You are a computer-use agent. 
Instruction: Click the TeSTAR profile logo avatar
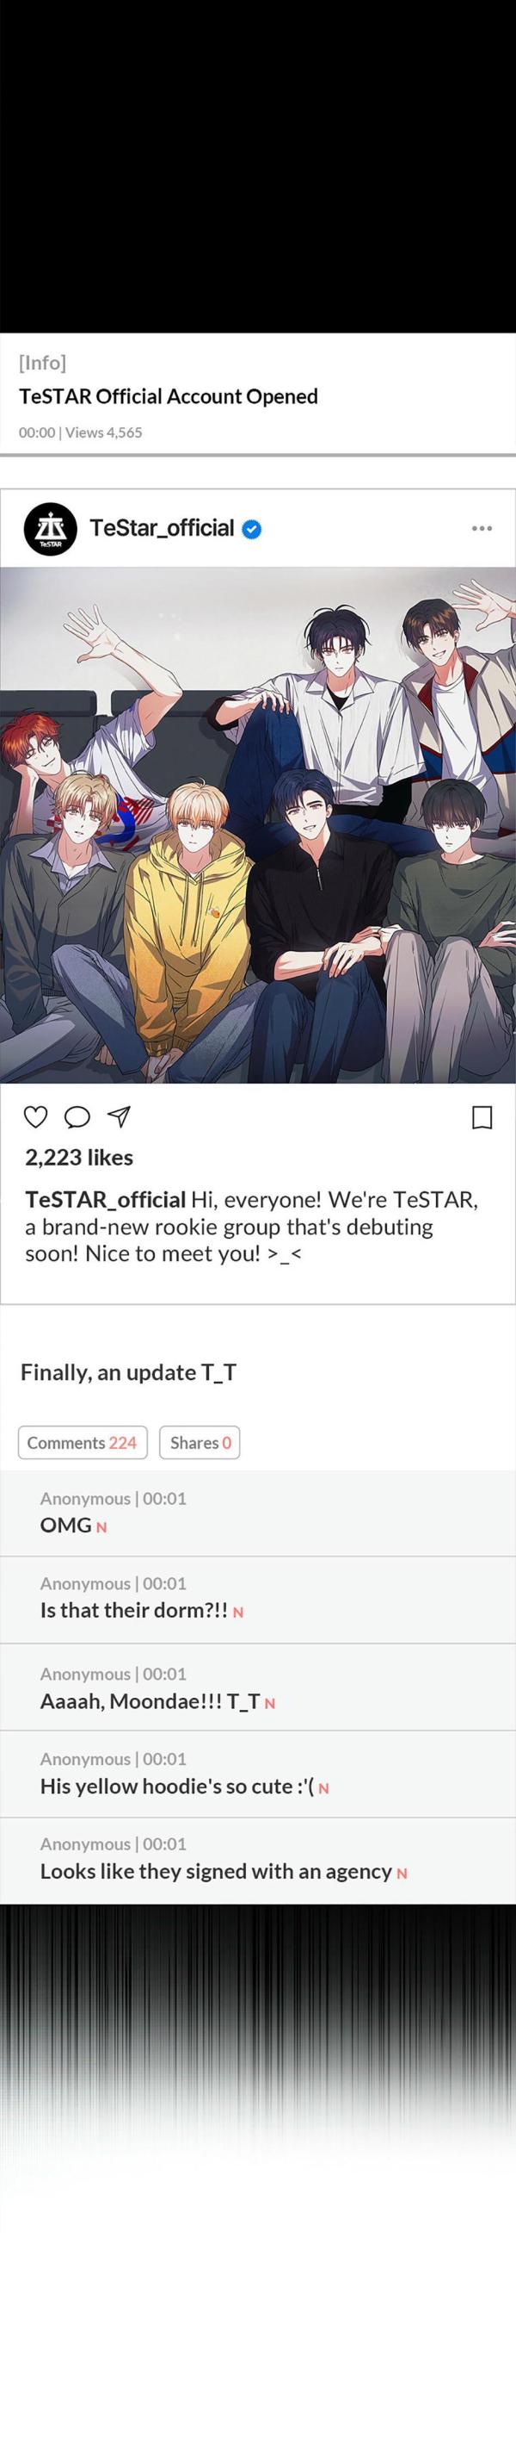click(51, 529)
